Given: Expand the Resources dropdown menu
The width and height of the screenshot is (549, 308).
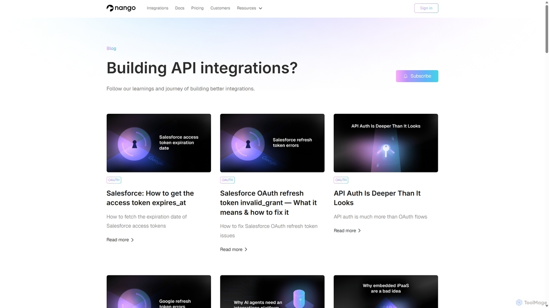Looking at the screenshot, I should click(250, 8).
